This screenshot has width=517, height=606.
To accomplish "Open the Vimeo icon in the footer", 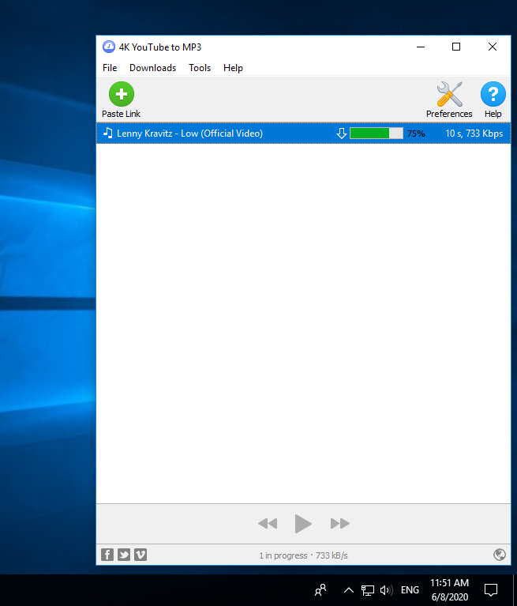I will click(140, 555).
